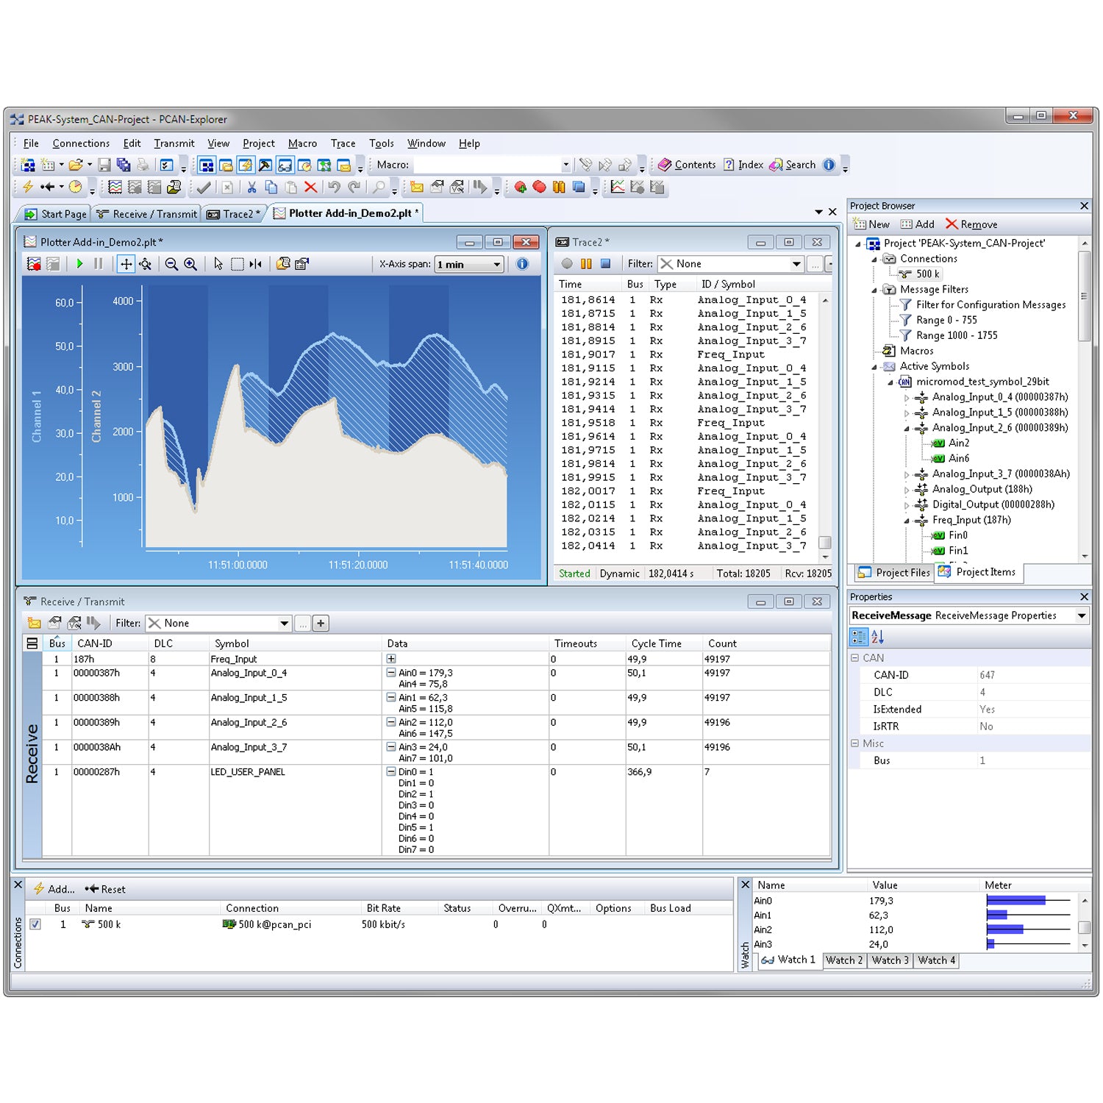Switch to the Receive / Transmit document tab

(146, 214)
